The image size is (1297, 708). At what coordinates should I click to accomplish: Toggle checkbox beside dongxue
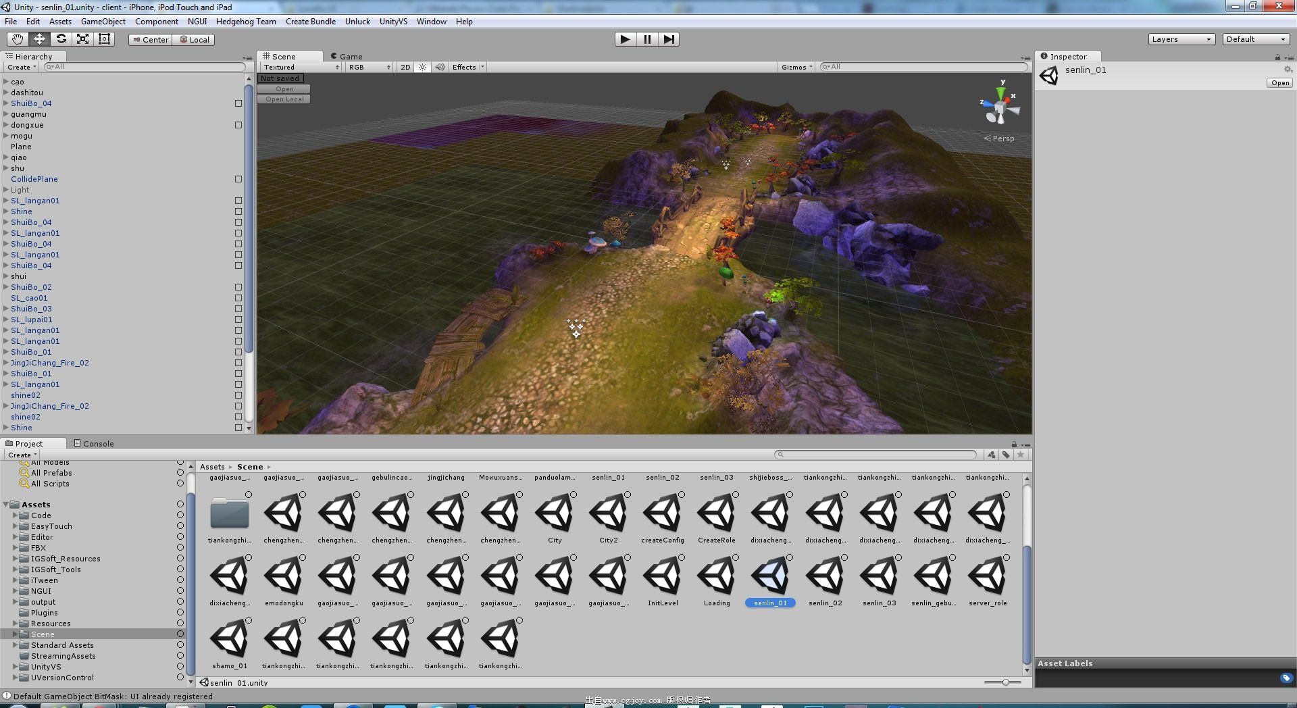point(238,125)
